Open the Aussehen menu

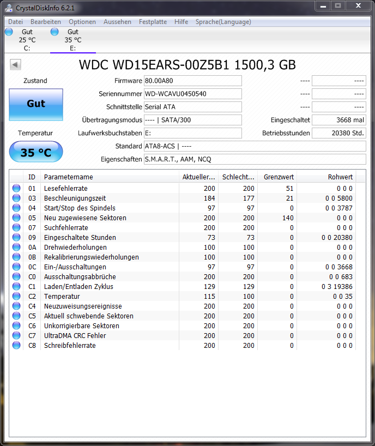pos(117,22)
